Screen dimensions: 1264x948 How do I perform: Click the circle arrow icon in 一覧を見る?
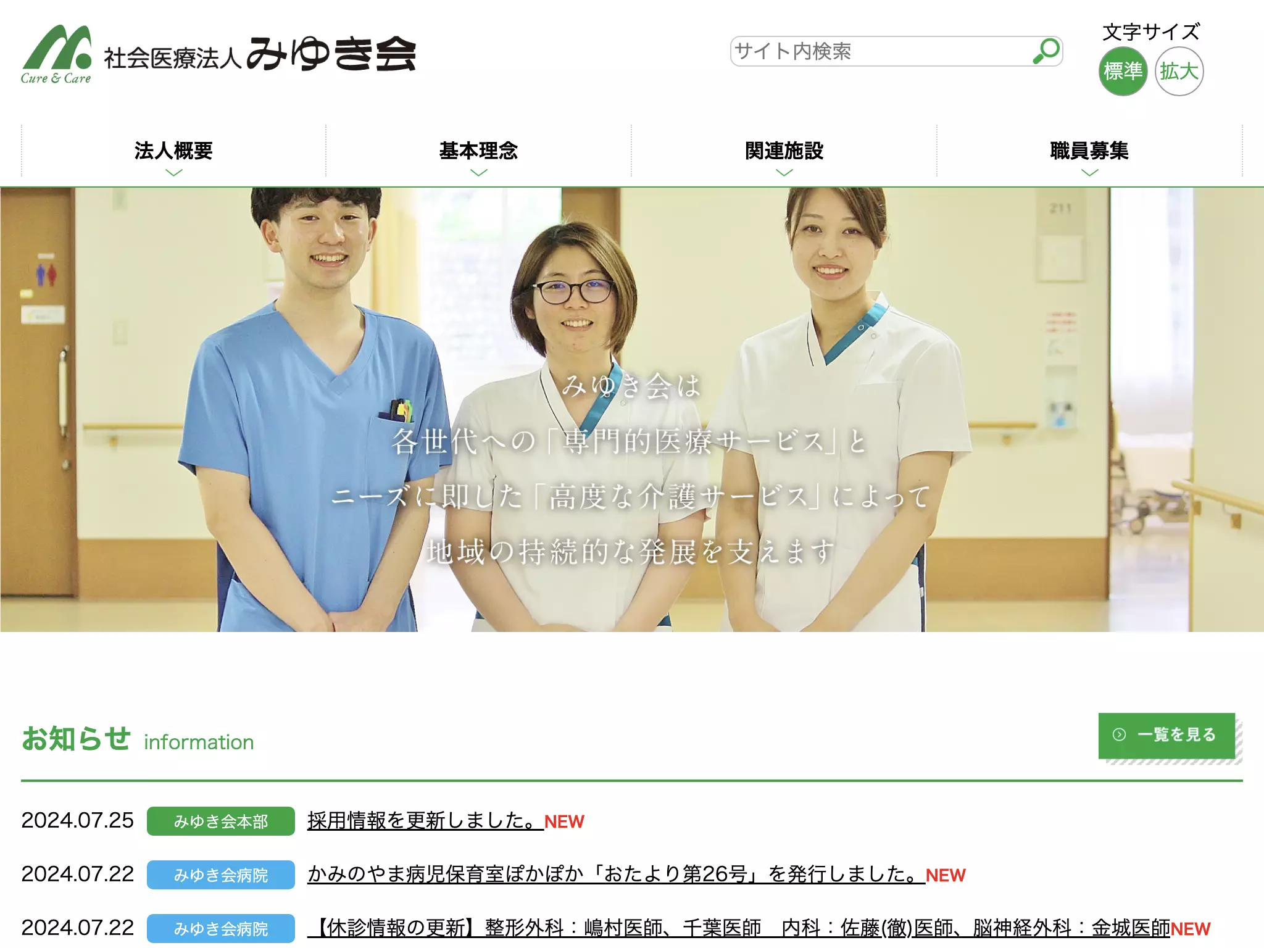pyautogui.click(x=1119, y=734)
